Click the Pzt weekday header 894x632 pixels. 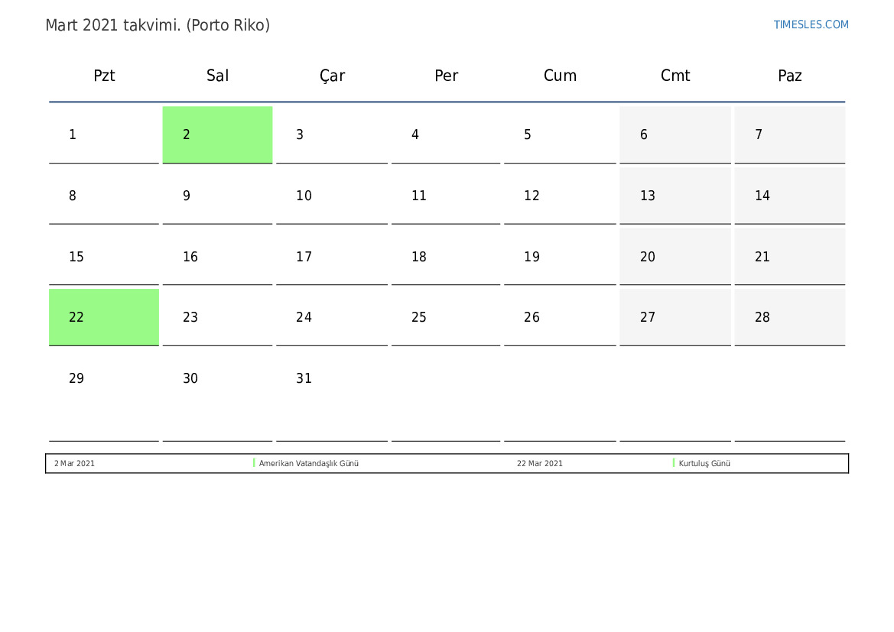point(104,76)
